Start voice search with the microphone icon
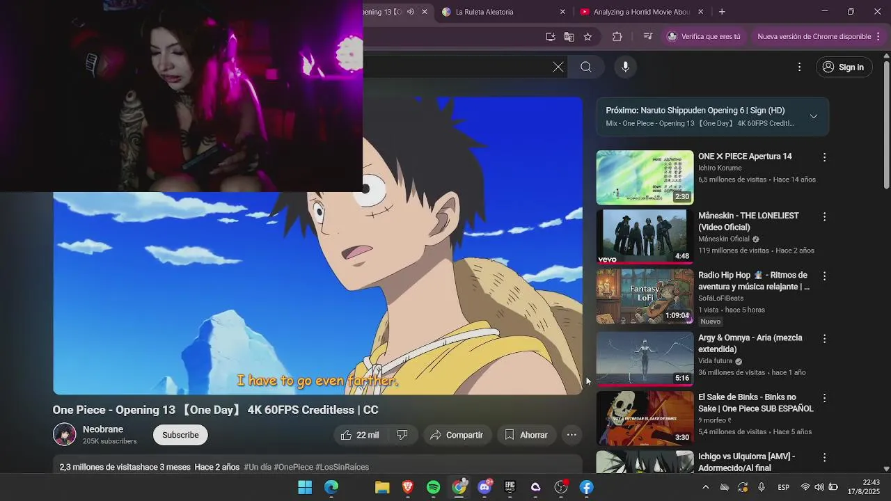This screenshot has height=501, width=891. [625, 67]
